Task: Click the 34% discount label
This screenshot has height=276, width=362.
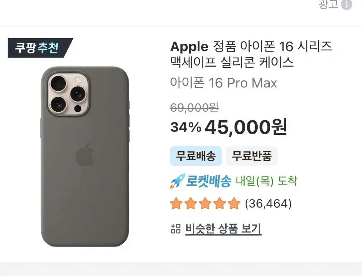Action: click(x=186, y=128)
